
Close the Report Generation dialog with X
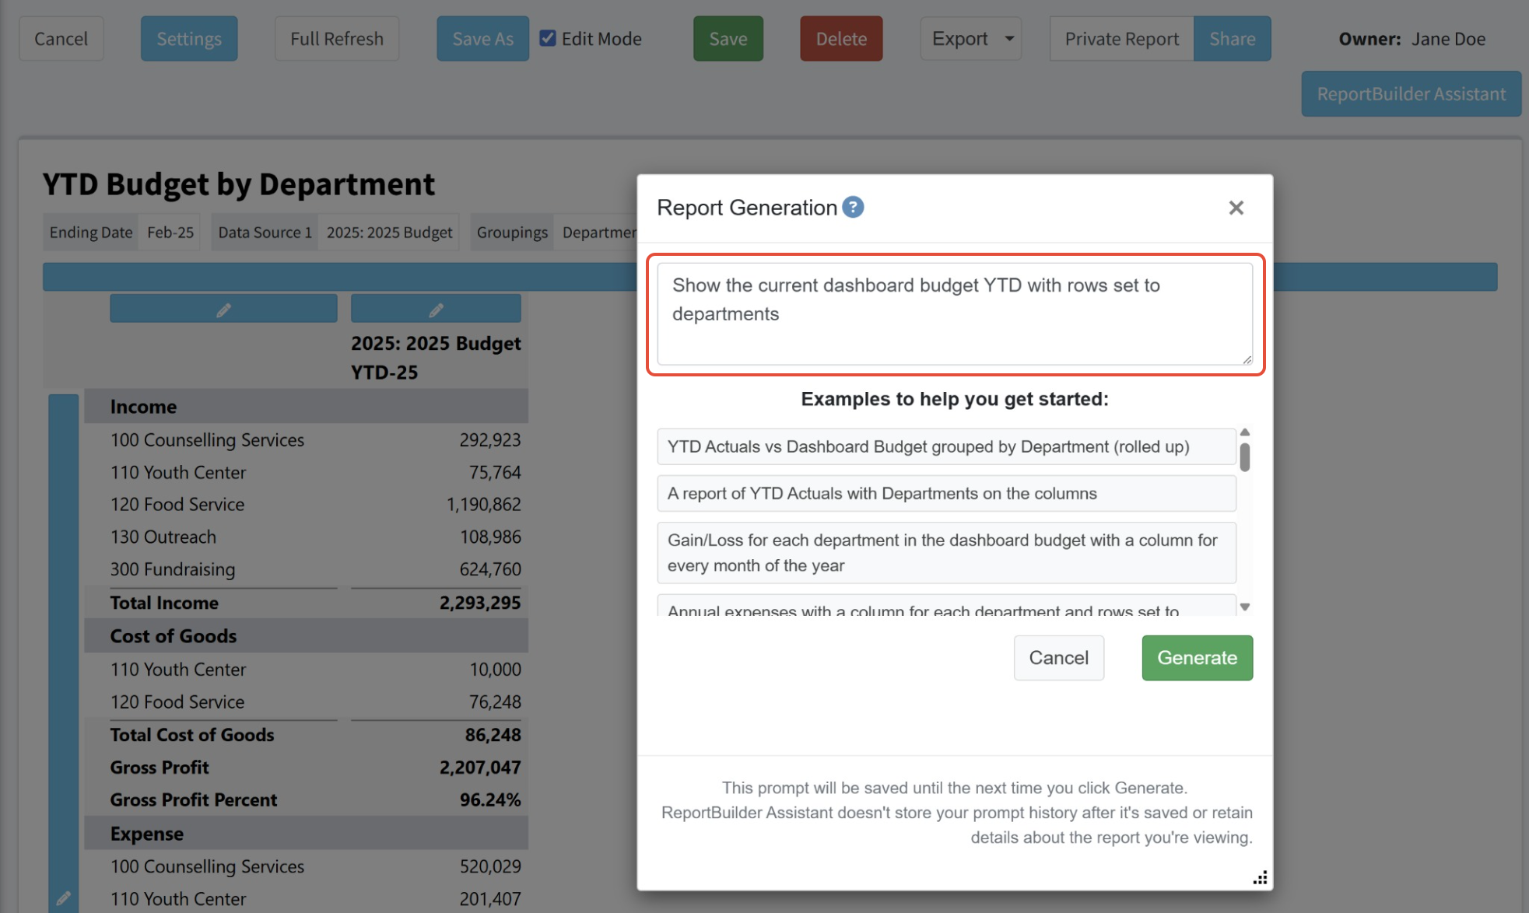1236,208
